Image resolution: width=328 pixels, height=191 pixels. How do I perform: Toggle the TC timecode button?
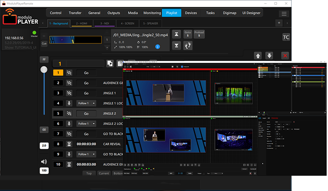tap(286, 37)
